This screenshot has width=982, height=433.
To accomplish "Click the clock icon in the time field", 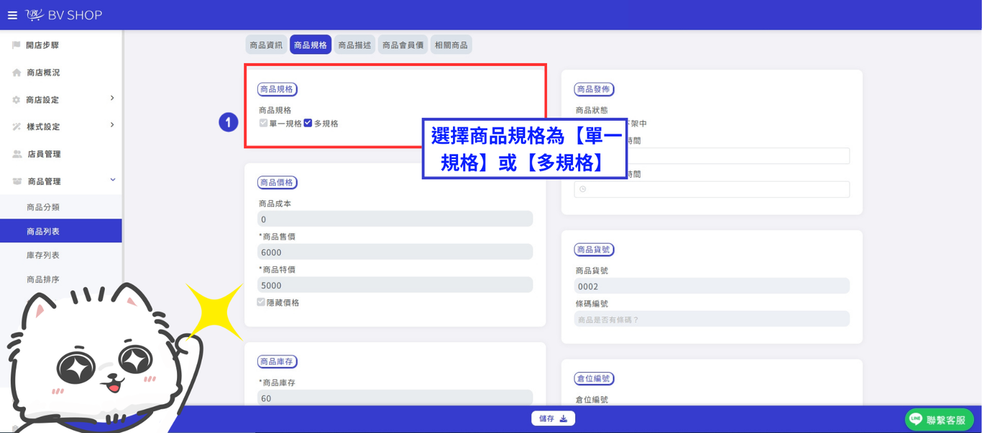I will (583, 189).
